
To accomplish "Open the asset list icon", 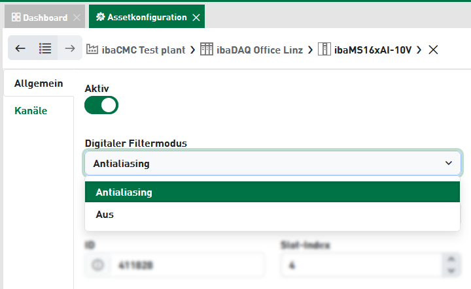I will (45, 48).
